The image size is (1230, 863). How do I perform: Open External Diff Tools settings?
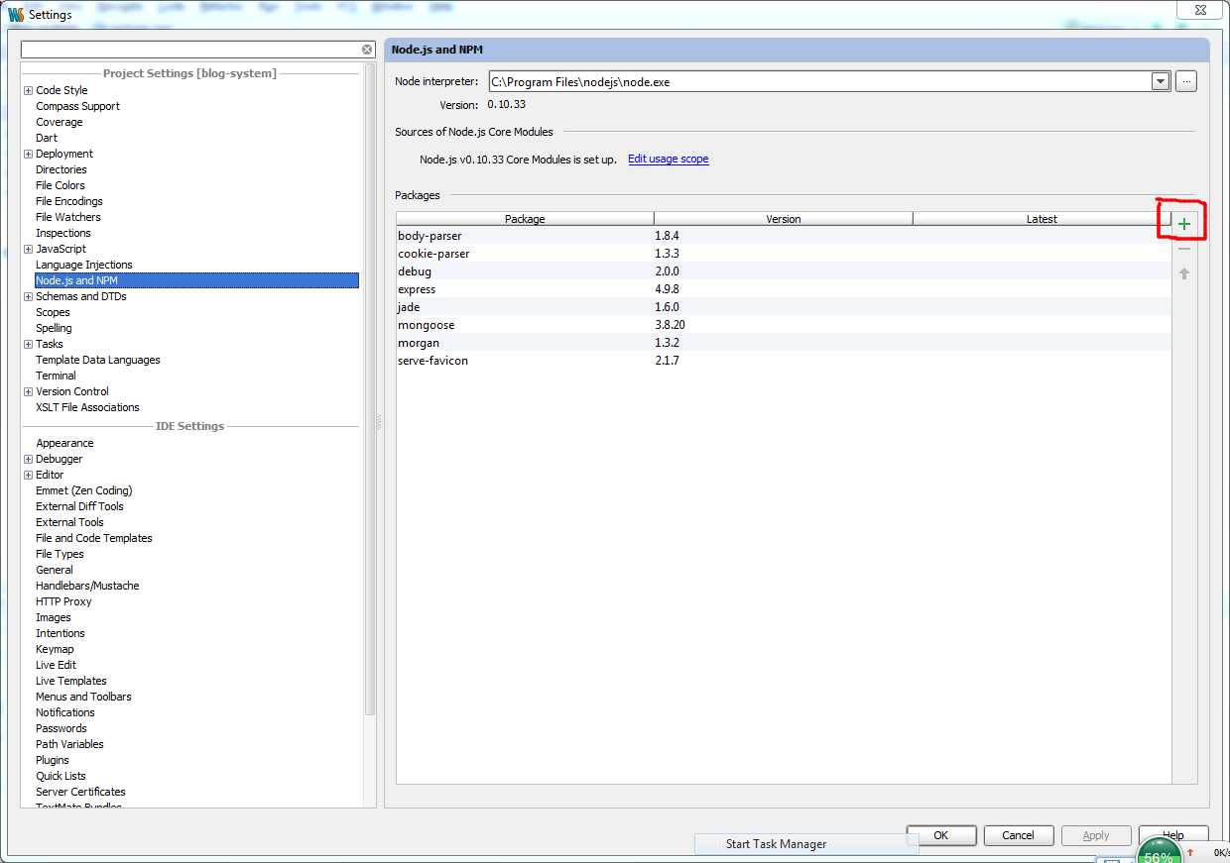79,506
